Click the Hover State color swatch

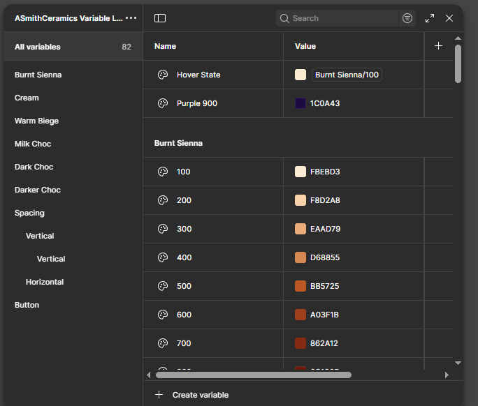click(300, 75)
